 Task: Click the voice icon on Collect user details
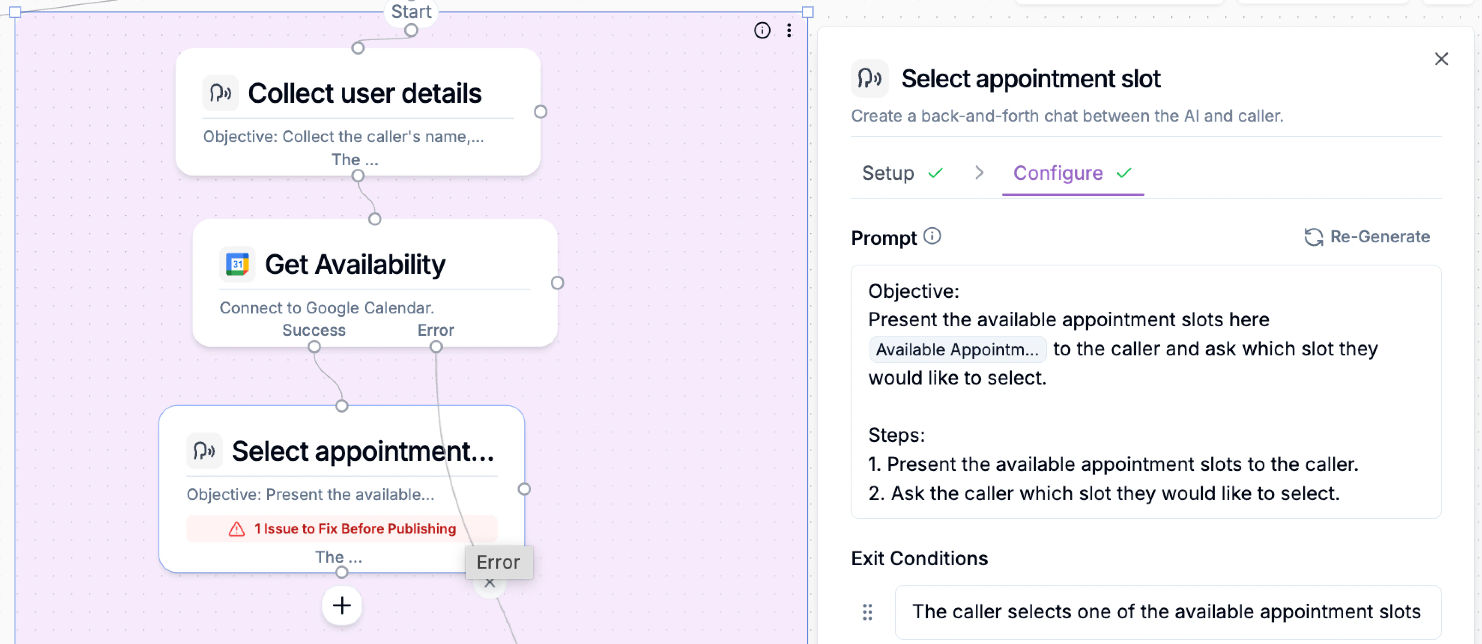[220, 93]
